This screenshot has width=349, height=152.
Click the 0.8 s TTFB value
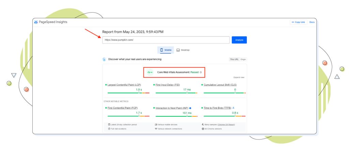235,113
